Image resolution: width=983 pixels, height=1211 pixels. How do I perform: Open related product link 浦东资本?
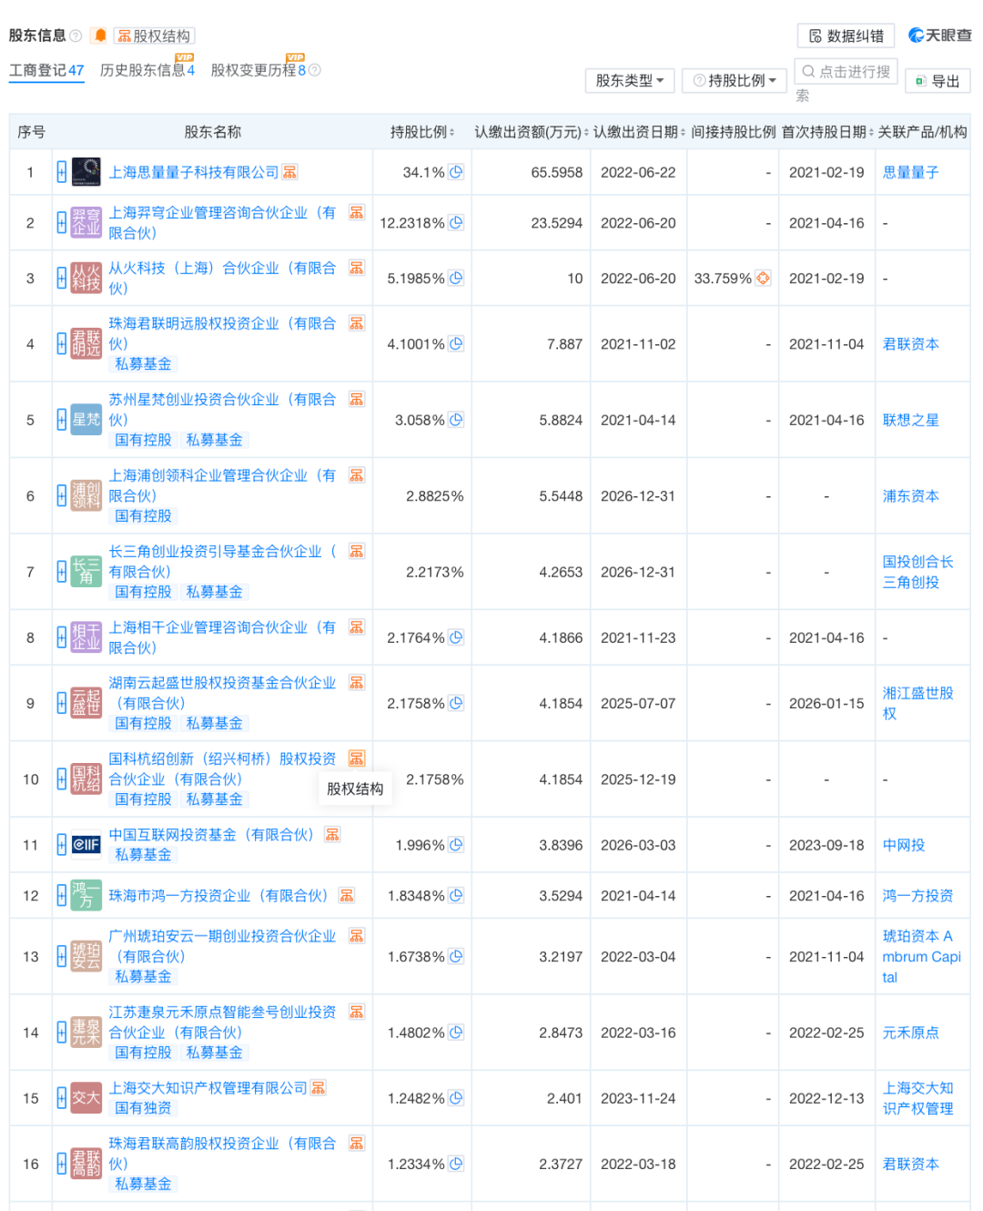[911, 495]
